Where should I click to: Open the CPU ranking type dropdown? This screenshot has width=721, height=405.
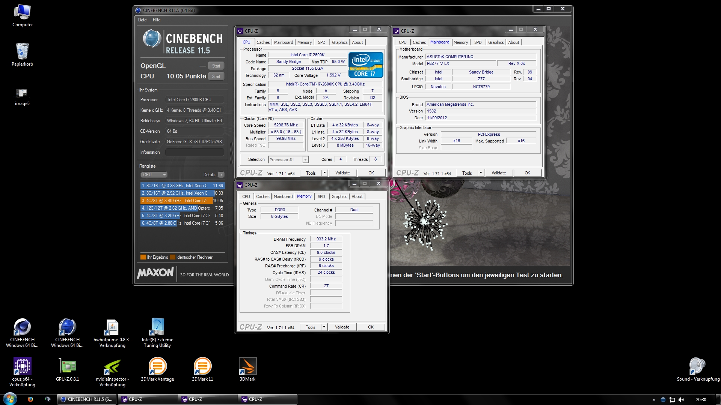point(154,175)
